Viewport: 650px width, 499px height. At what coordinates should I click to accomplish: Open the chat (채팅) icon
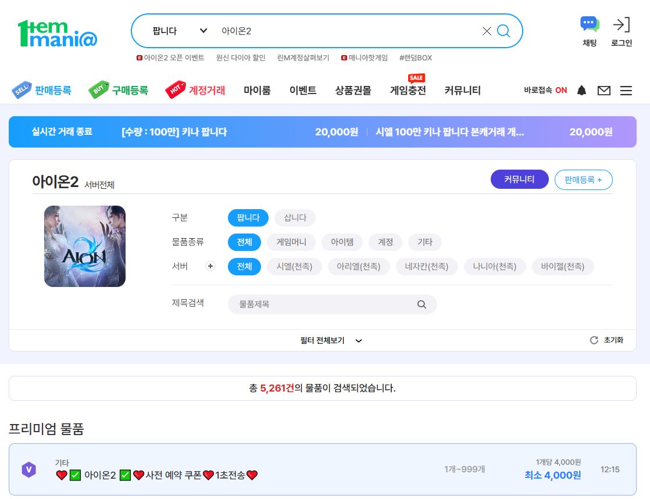point(590,24)
